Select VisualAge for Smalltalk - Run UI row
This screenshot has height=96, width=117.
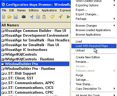pos(35,45)
